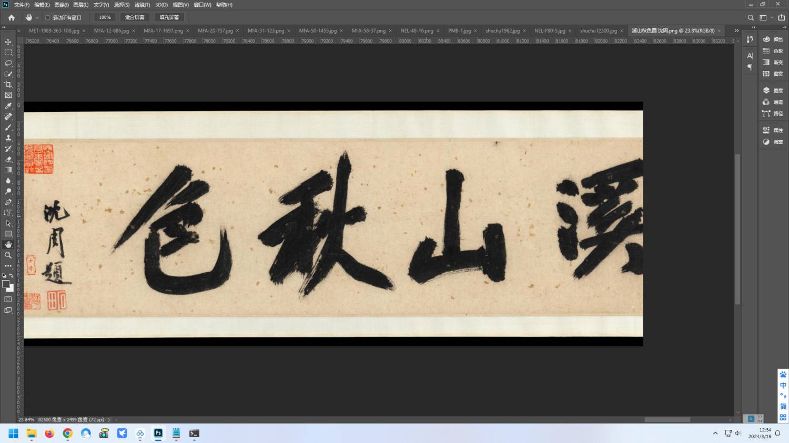Select the Crop tool
The width and height of the screenshot is (789, 443).
(8, 85)
